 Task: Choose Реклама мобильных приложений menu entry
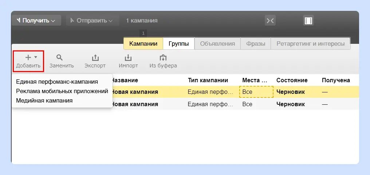62,91
